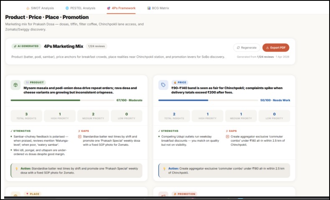This screenshot has width=330, height=200.
Task: Click the red gap icon beside 'Standardise batter rest times'
Action: point(80,137)
